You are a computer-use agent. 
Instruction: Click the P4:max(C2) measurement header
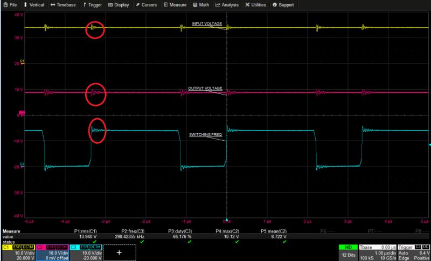tap(227, 231)
